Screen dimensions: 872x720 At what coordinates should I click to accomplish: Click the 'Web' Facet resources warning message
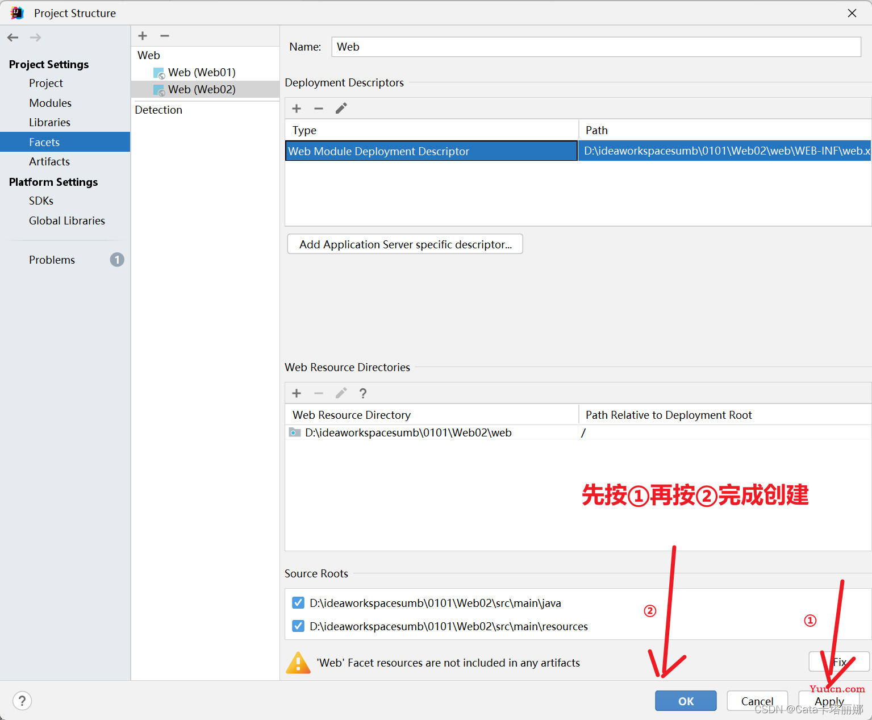448,663
